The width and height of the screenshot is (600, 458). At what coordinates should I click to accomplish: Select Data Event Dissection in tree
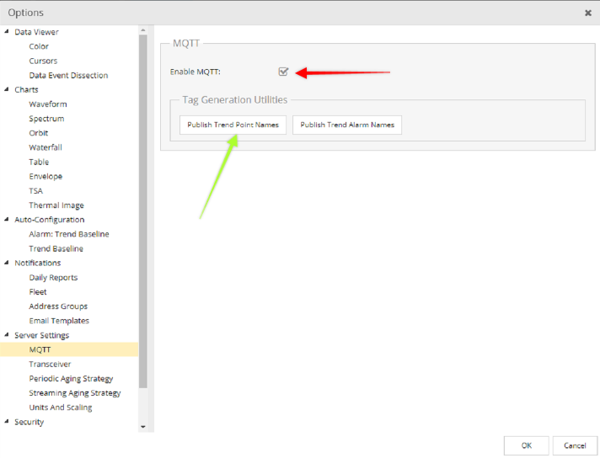(68, 75)
